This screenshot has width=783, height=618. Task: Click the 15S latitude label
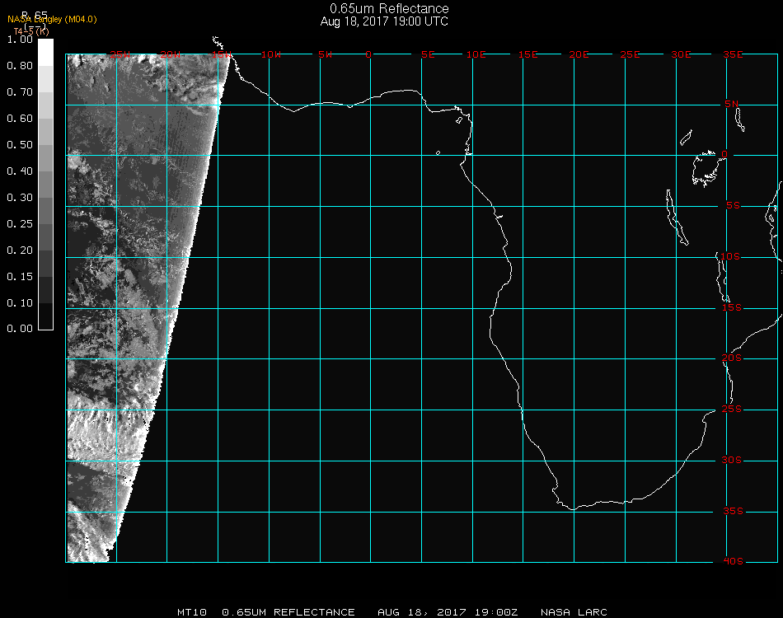click(732, 308)
